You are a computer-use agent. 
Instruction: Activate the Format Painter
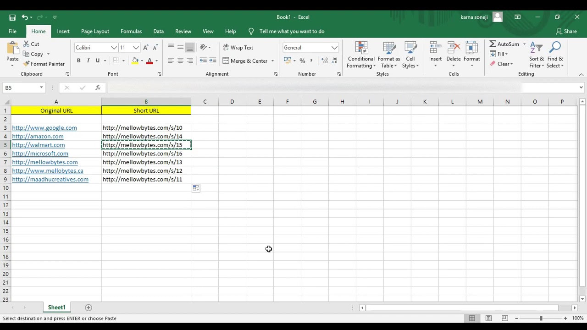coord(44,64)
